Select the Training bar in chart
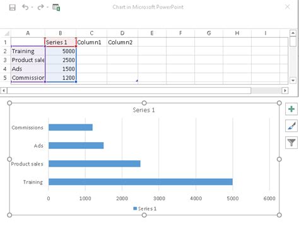299x233 pixels. pyautogui.click(x=141, y=182)
